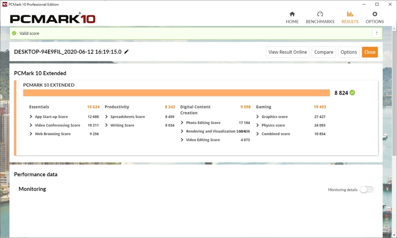Click the App Start-up value 12 688
Image resolution: width=397 pixels, height=238 pixels.
click(x=93, y=117)
